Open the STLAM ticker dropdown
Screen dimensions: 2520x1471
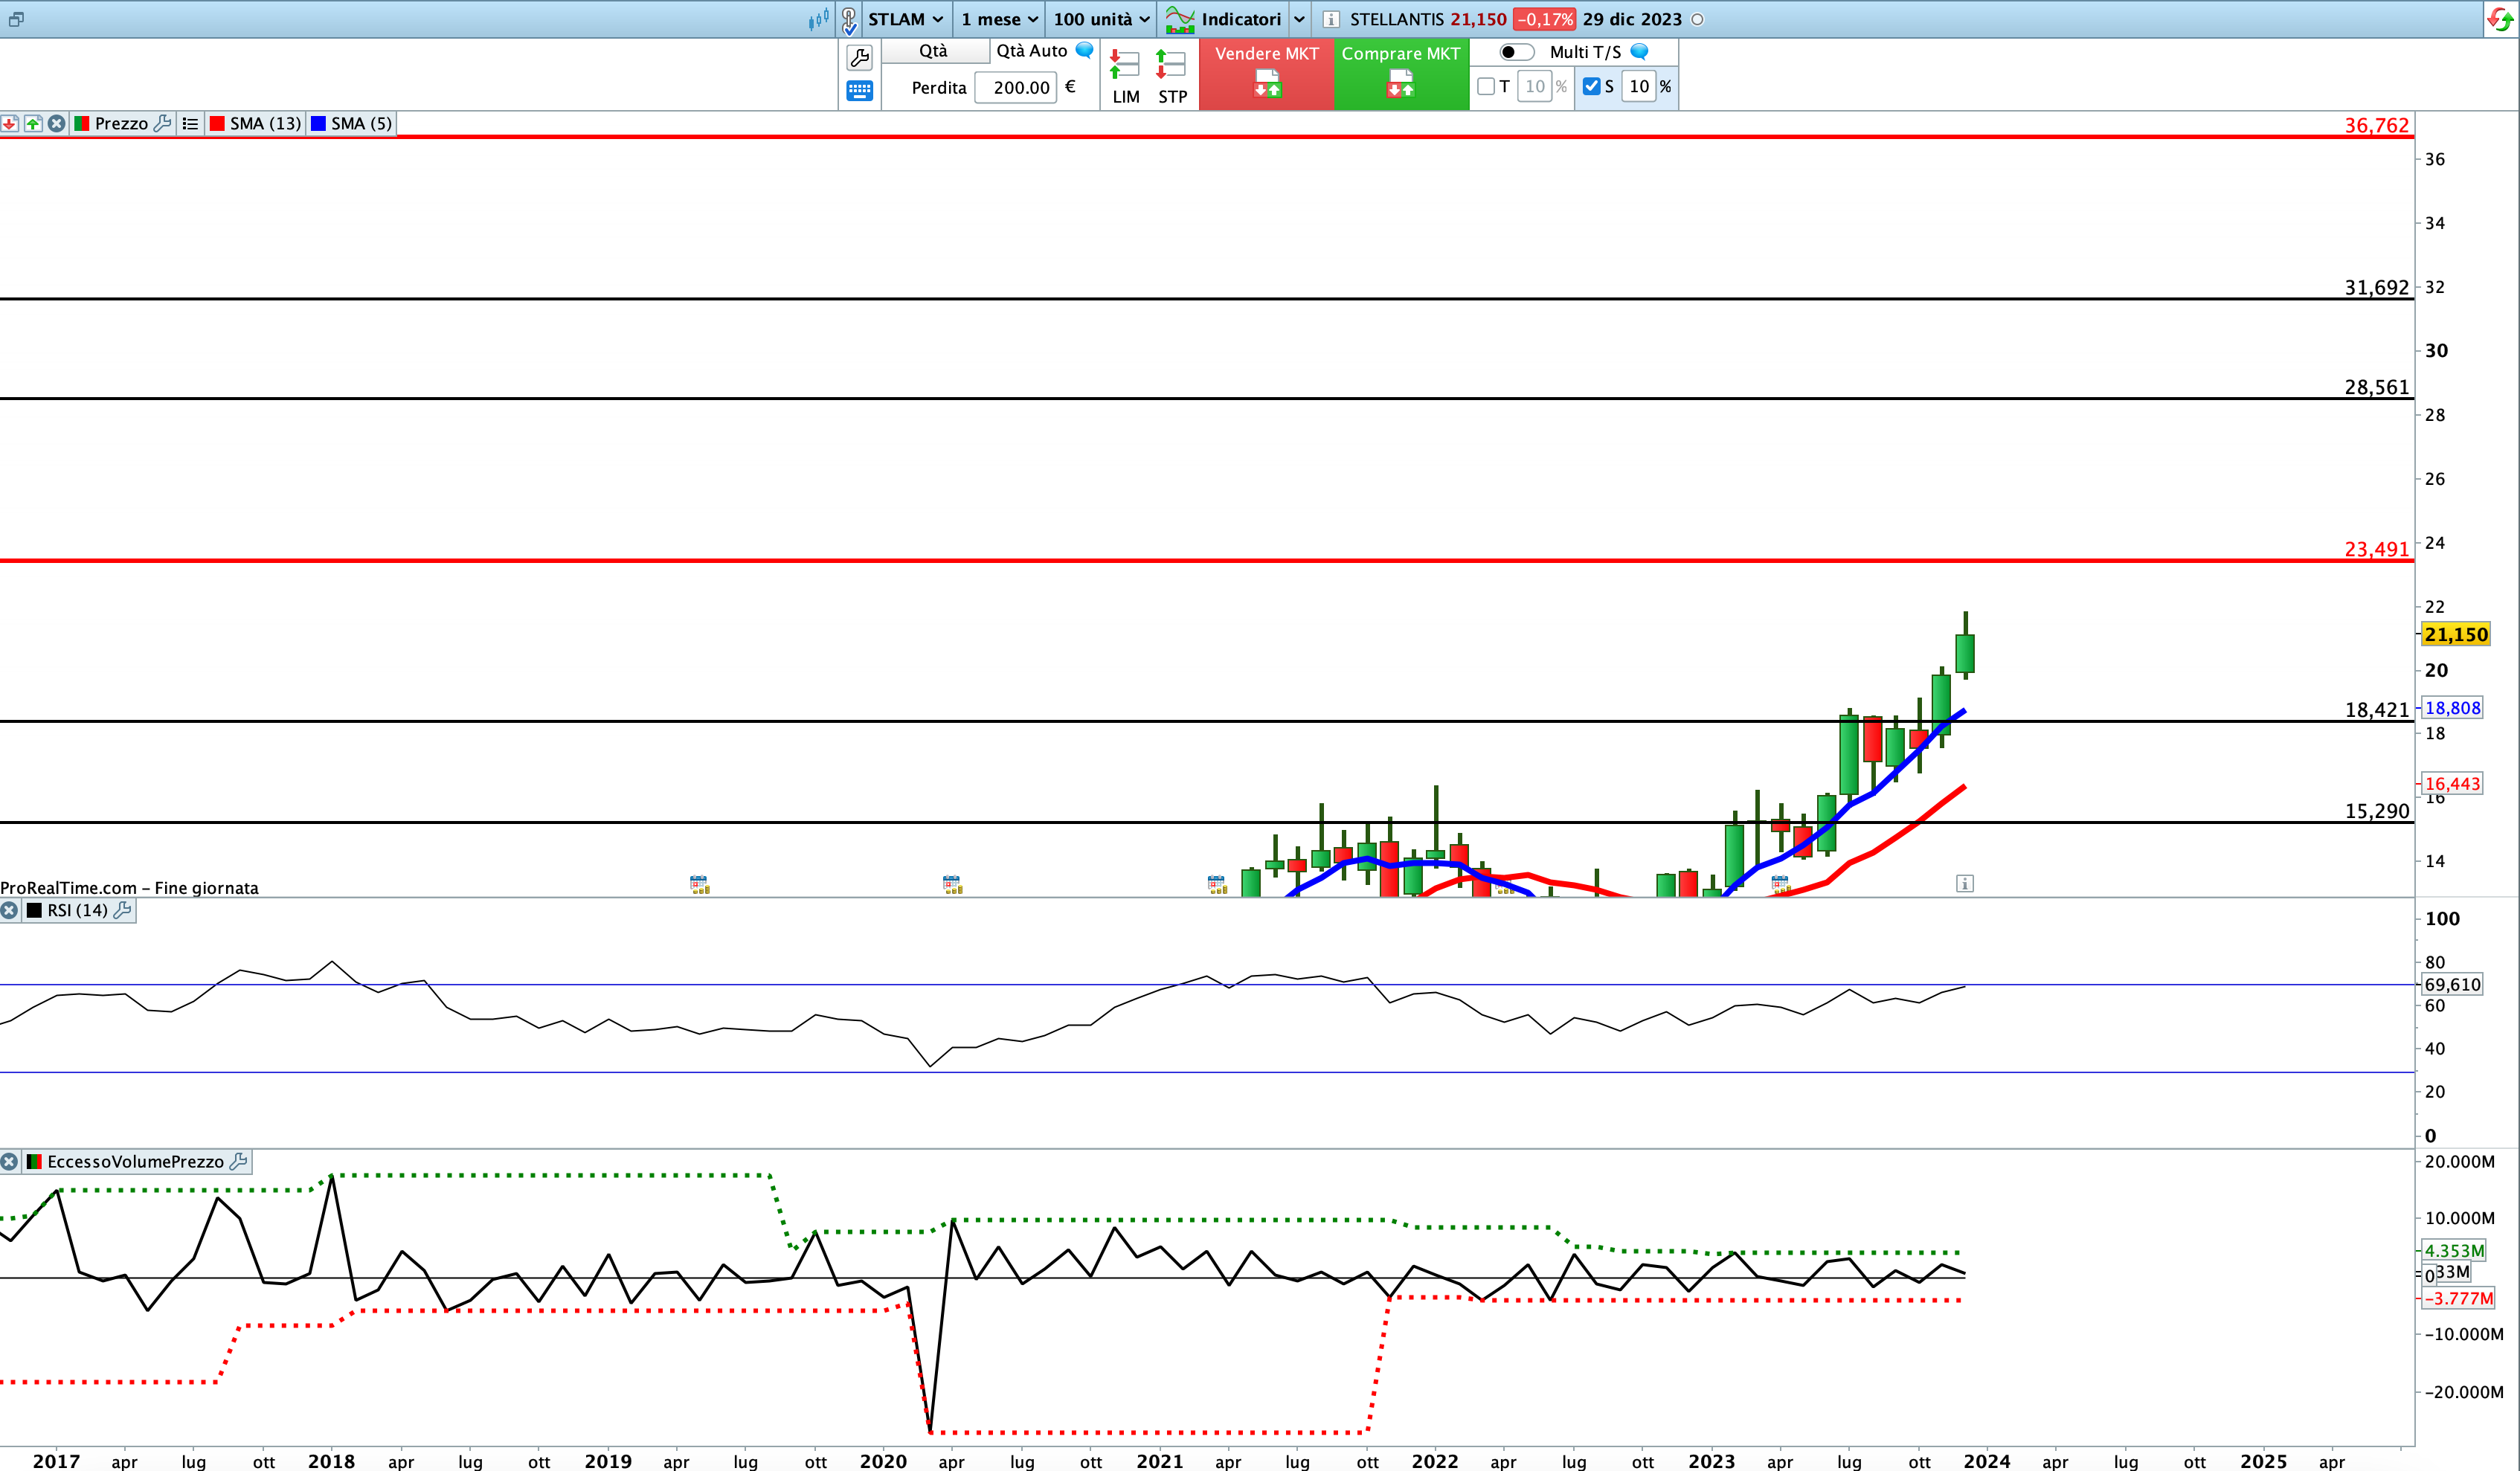[905, 19]
